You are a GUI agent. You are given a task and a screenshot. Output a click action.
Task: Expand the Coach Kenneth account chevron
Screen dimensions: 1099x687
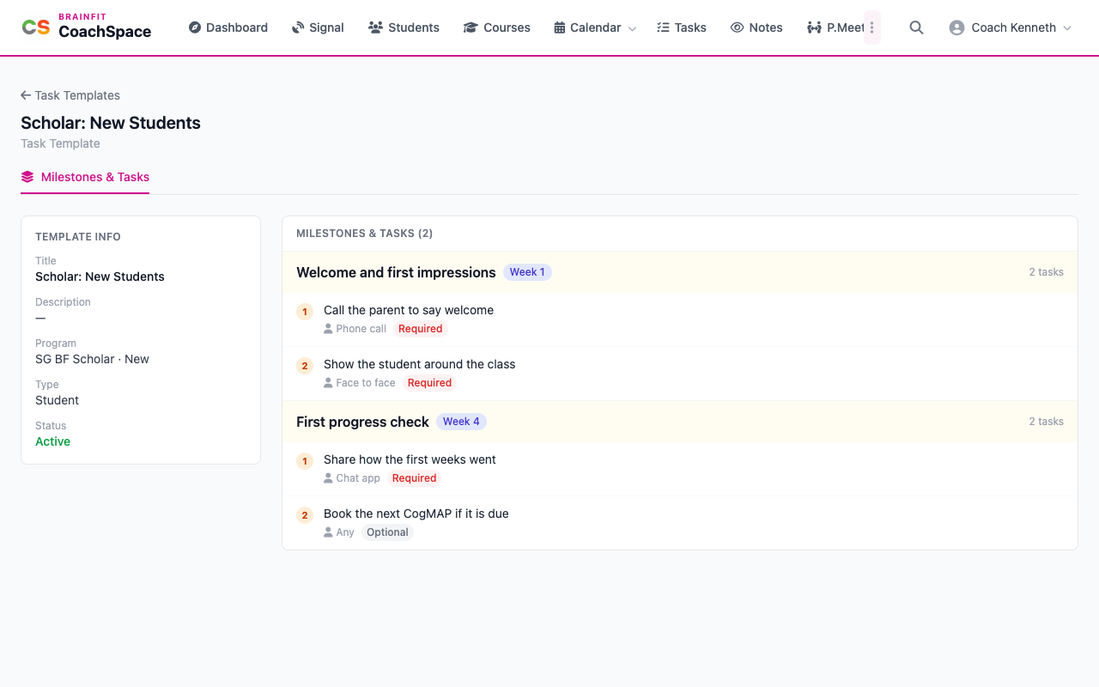pyautogui.click(x=1067, y=28)
